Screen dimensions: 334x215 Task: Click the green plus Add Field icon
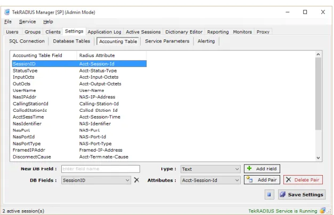[249, 168]
